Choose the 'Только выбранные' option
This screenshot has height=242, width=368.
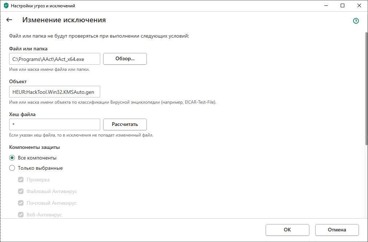pos(12,168)
